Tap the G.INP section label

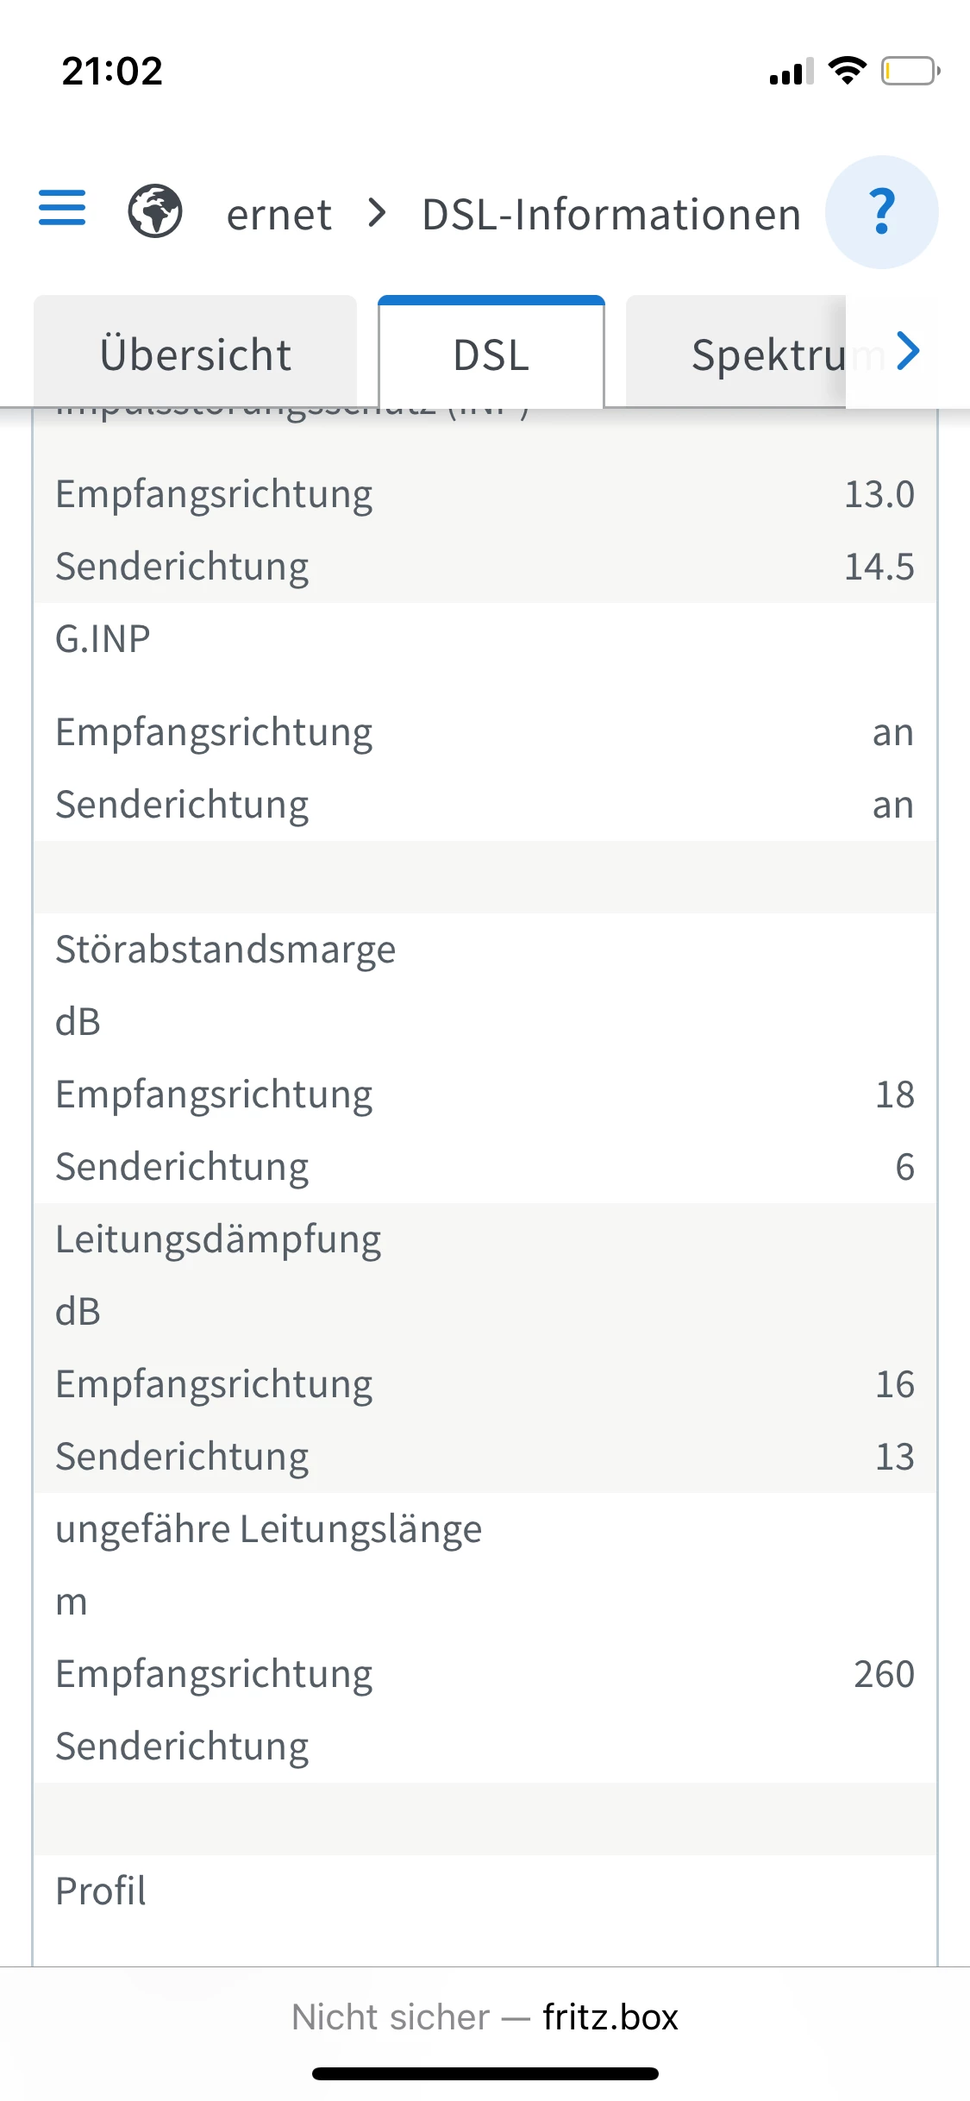(103, 639)
